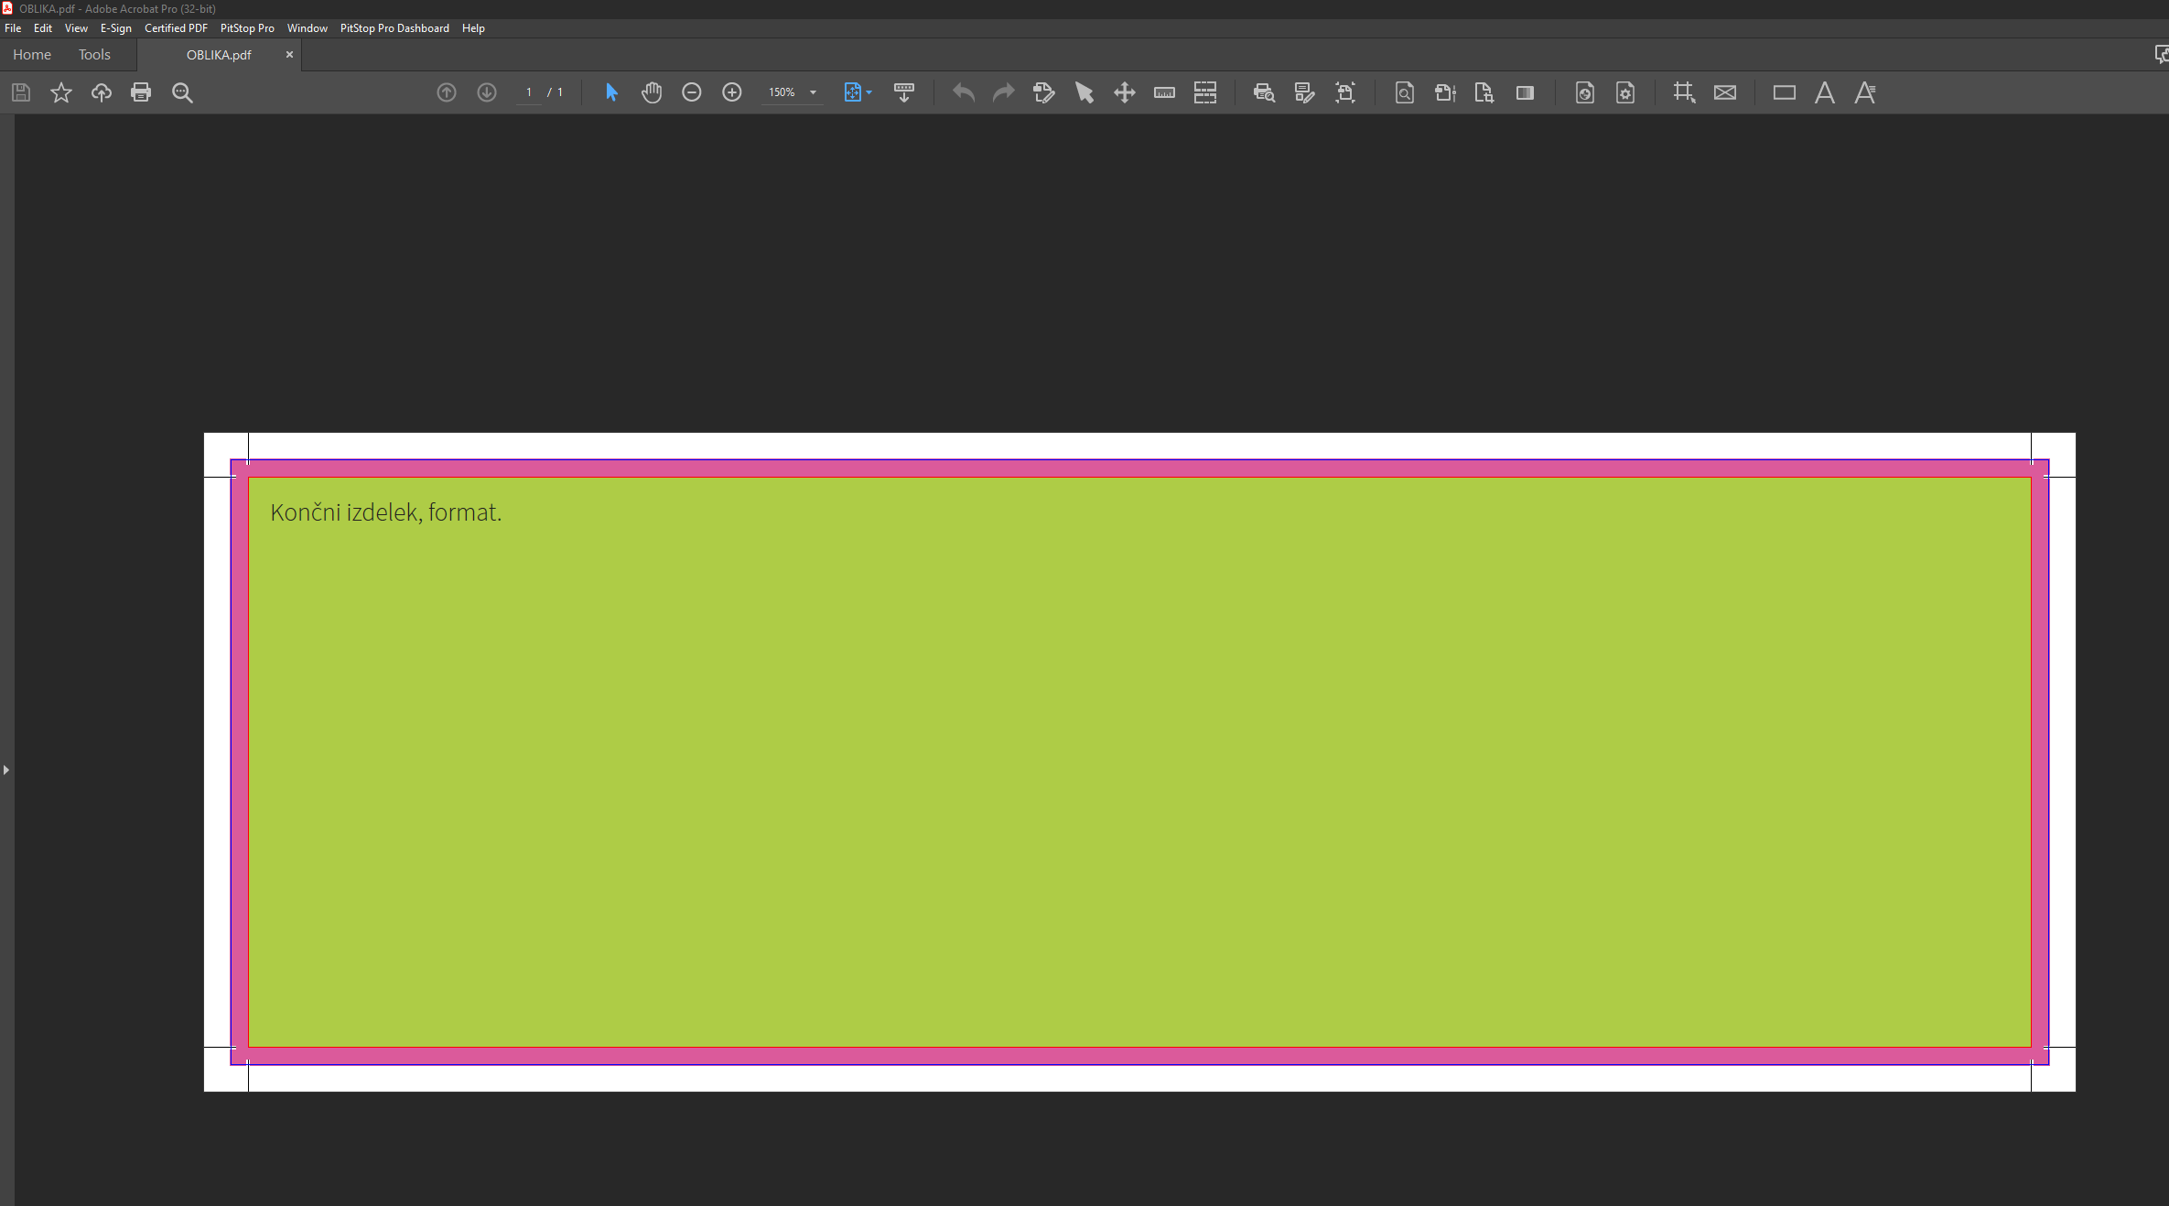Open the PitStop global change globe icon

1585,92
